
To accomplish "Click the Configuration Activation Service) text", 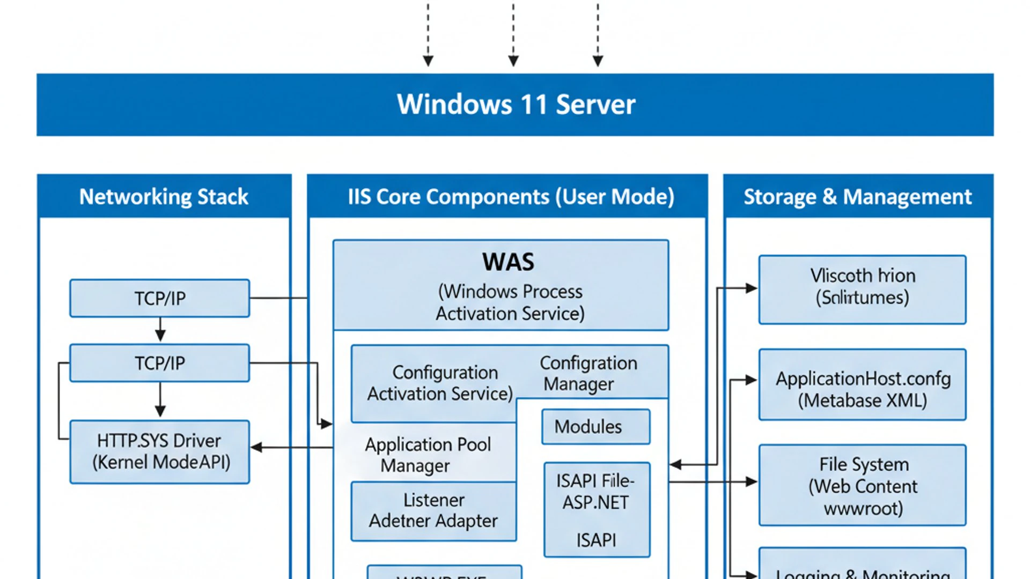I will [x=440, y=383].
